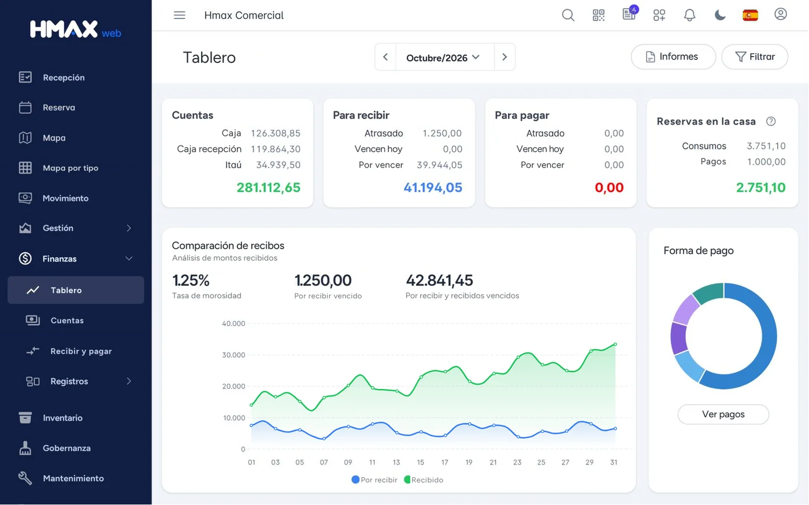Open the news icon with badge 4
Image resolution: width=809 pixels, height=505 pixels.
coord(629,14)
